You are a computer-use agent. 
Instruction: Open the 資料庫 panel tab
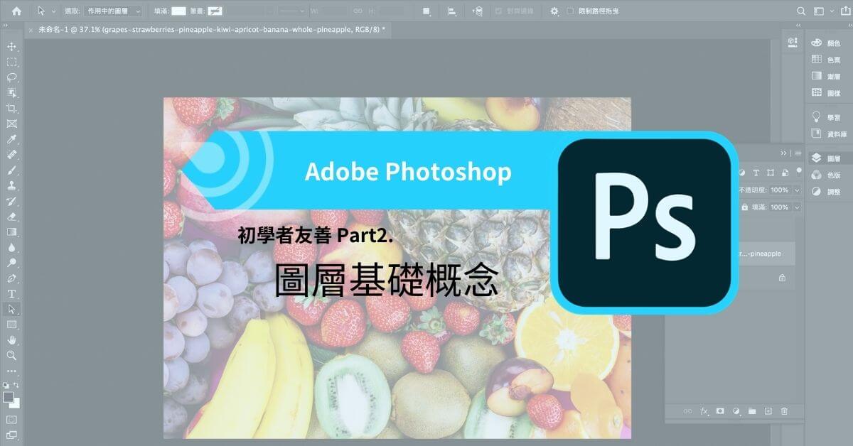tap(828, 134)
